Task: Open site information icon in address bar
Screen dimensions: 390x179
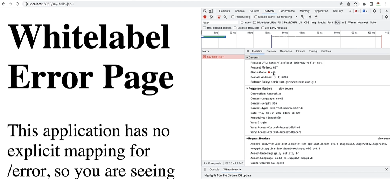Action: 26,4
